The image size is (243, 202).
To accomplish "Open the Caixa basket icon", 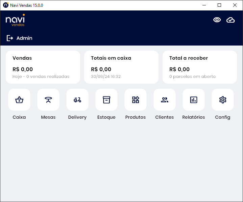I will (19, 100).
